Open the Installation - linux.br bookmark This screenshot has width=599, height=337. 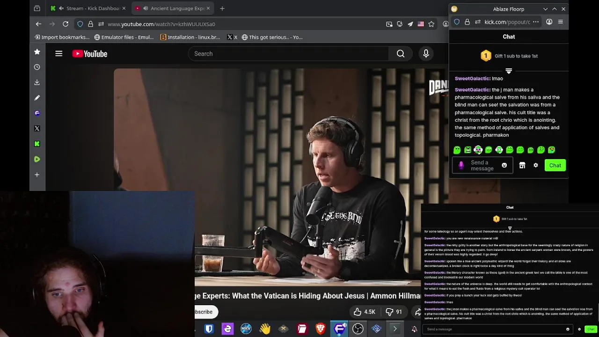coord(190,37)
